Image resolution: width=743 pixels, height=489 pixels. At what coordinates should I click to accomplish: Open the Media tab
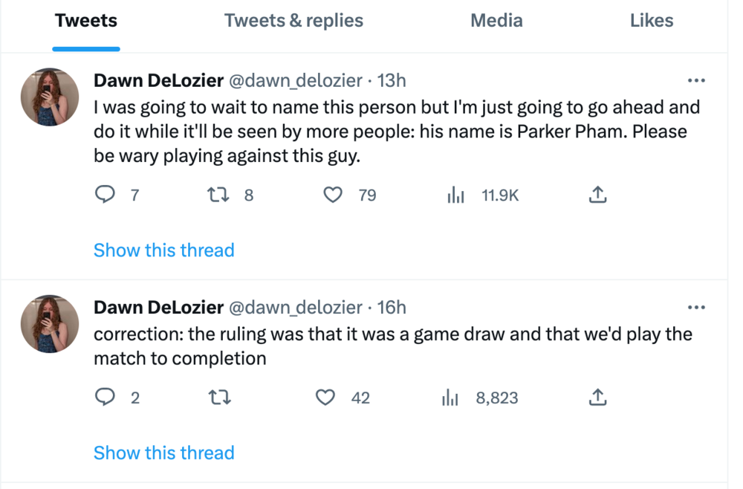point(496,21)
